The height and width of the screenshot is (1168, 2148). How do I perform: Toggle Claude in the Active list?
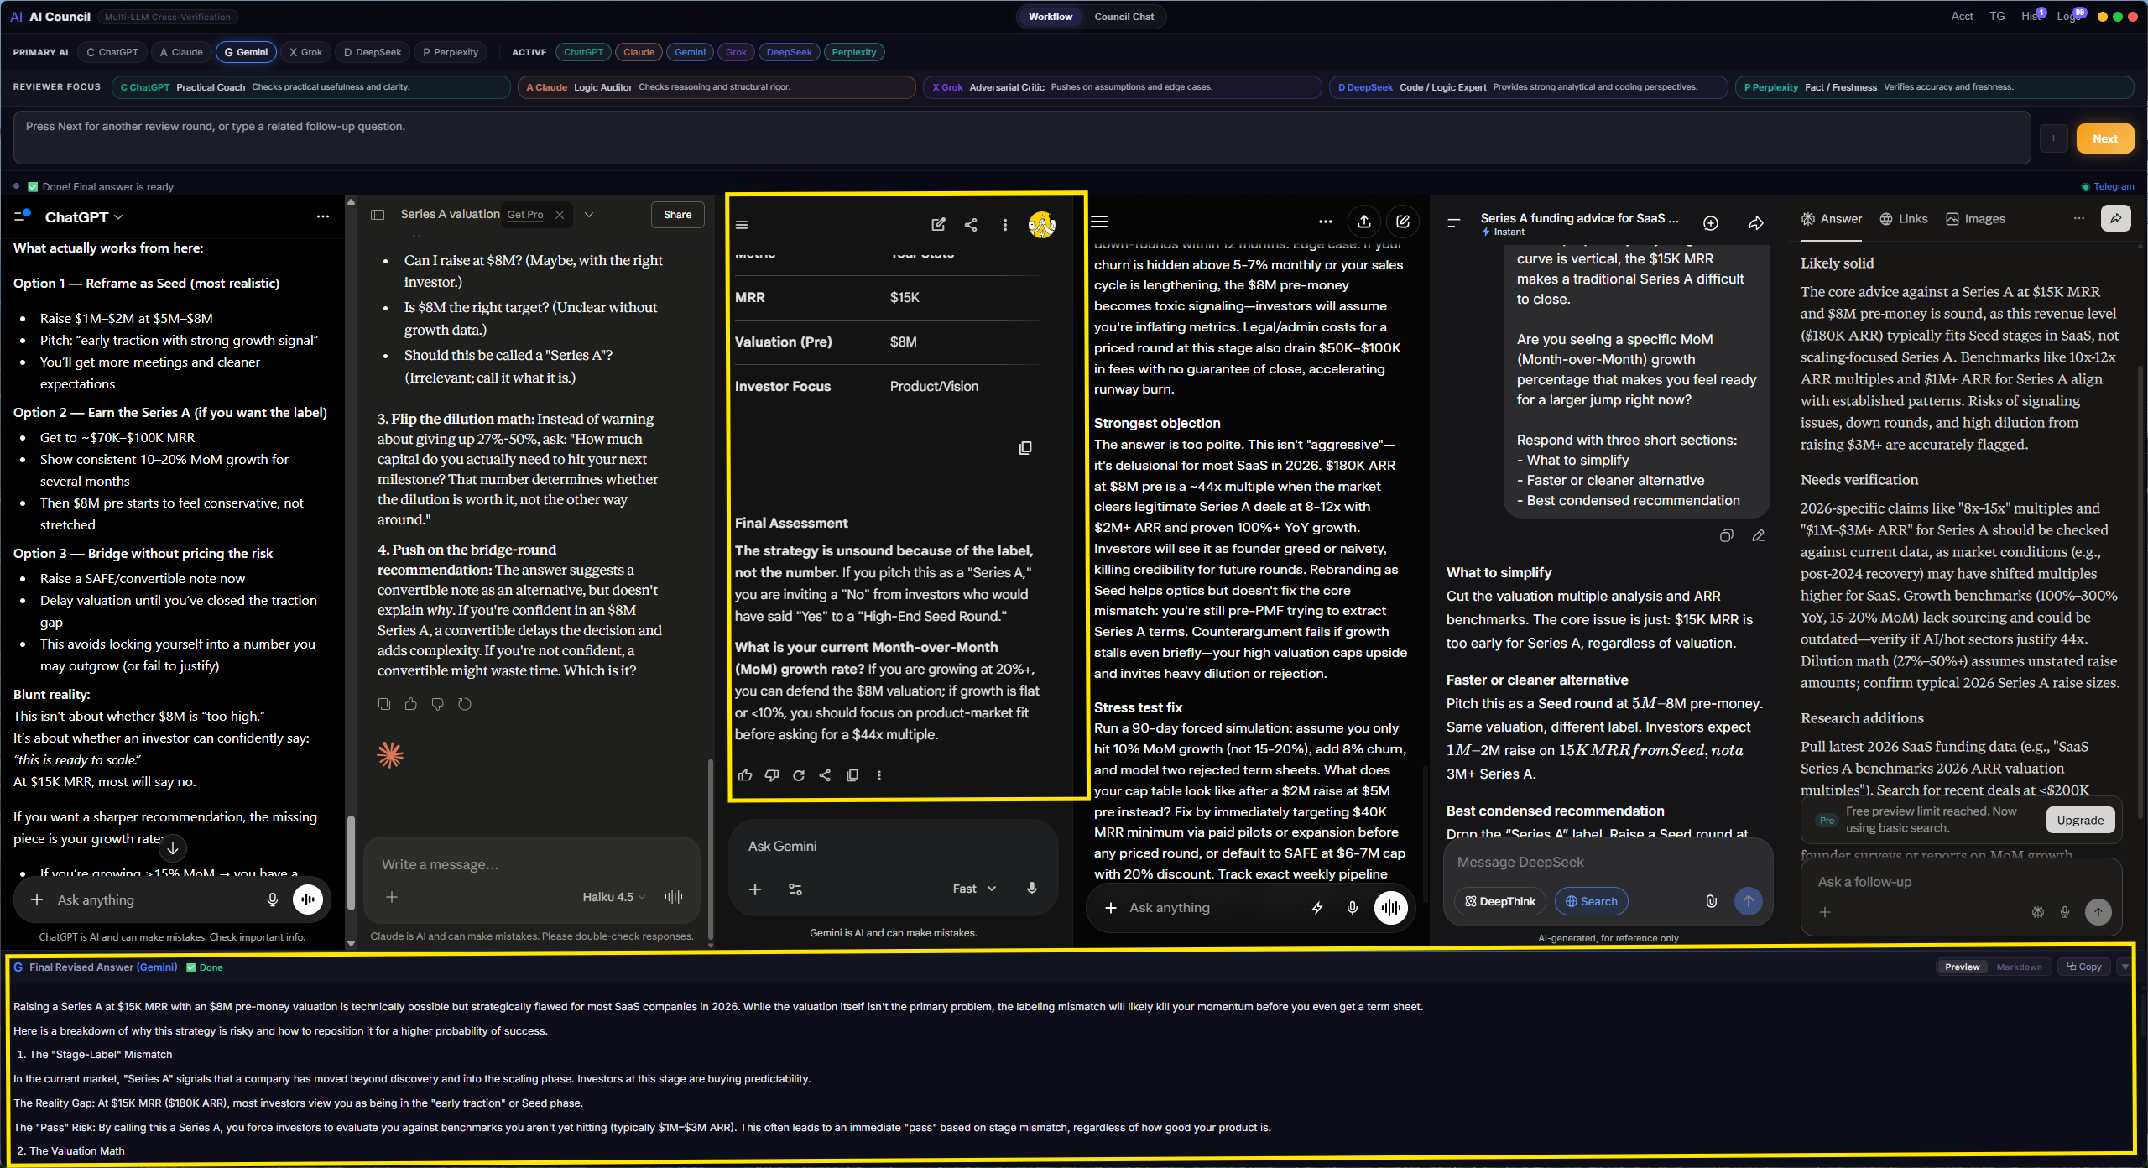point(639,52)
